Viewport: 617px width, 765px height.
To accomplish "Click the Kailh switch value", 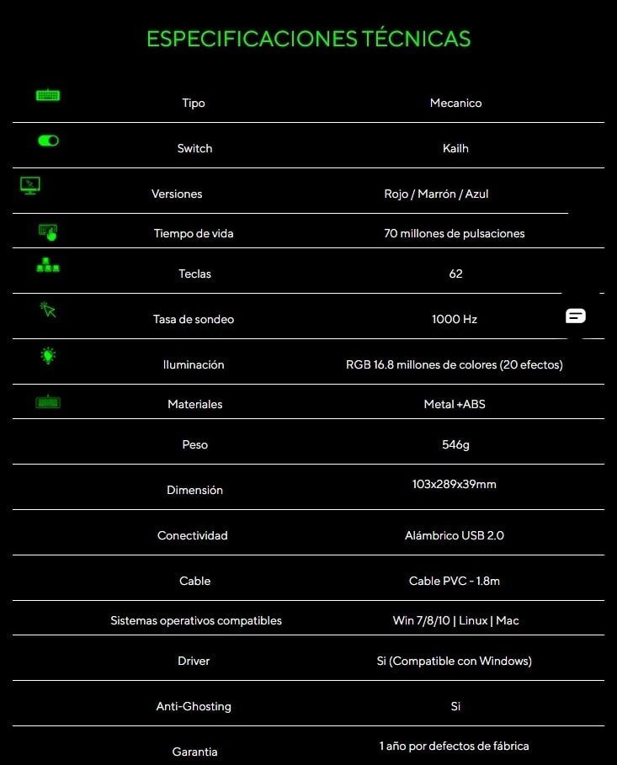I will point(455,148).
